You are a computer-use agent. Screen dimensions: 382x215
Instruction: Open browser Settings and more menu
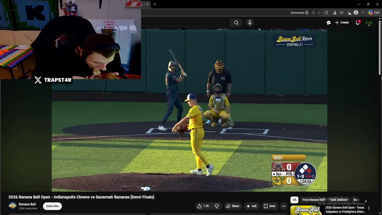pyautogui.click(x=363, y=13)
